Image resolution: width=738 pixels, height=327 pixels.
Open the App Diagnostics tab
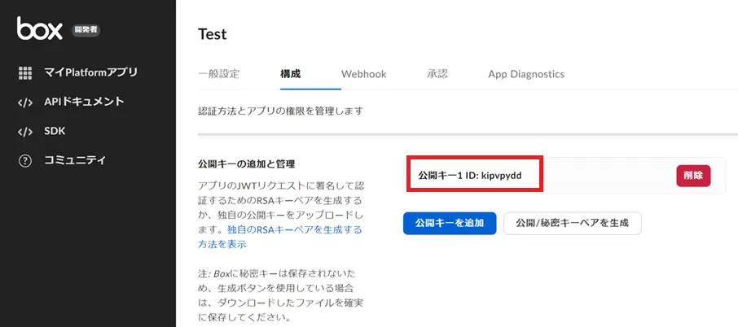click(526, 74)
